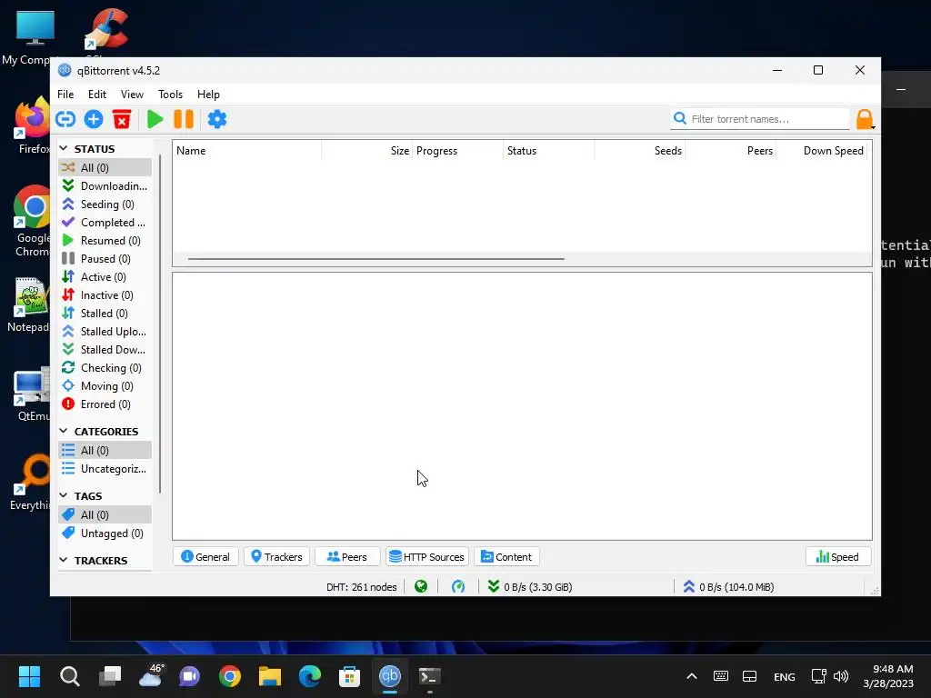Select the Completed status filter
Viewport: 931px width, 698px height.
click(x=105, y=223)
